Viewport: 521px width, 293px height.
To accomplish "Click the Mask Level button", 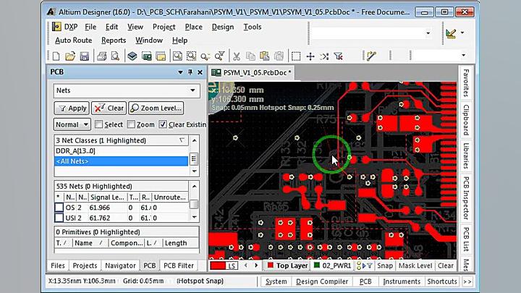I will click(415, 266).
